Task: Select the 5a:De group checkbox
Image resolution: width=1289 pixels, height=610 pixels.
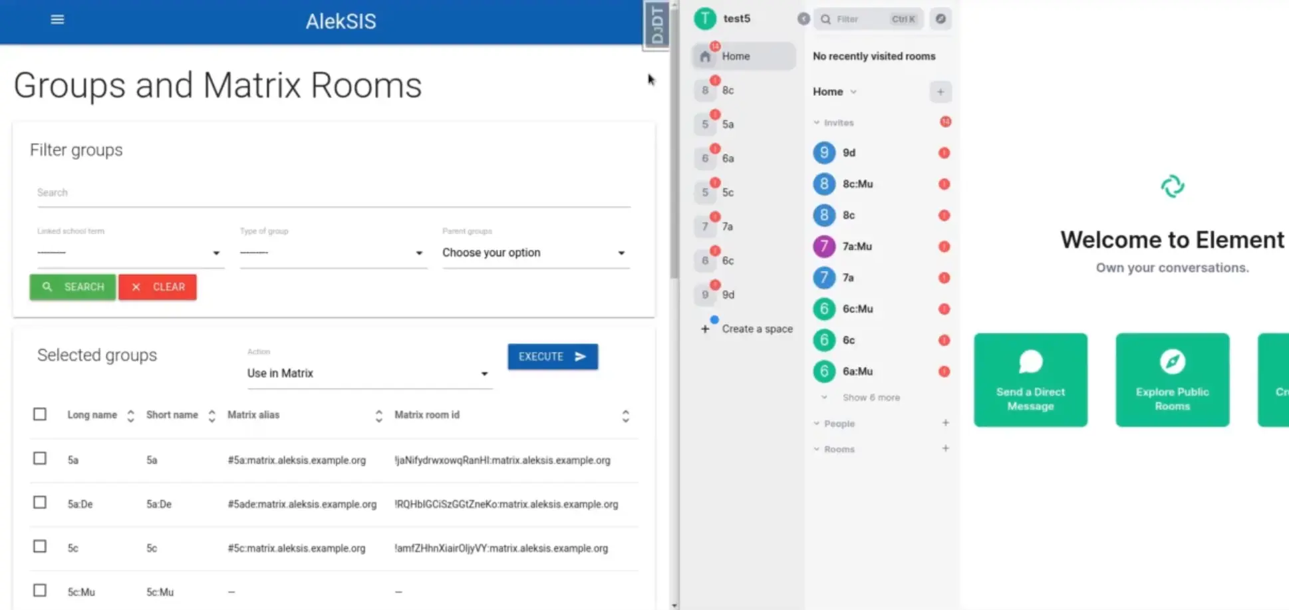Action: pos(40,502)
